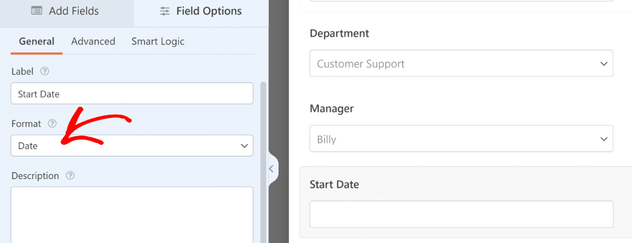Click the Field Options sliders icon
Image resolution: width=632 pixels, height=243 pixels.
click(x=165, y=11)
